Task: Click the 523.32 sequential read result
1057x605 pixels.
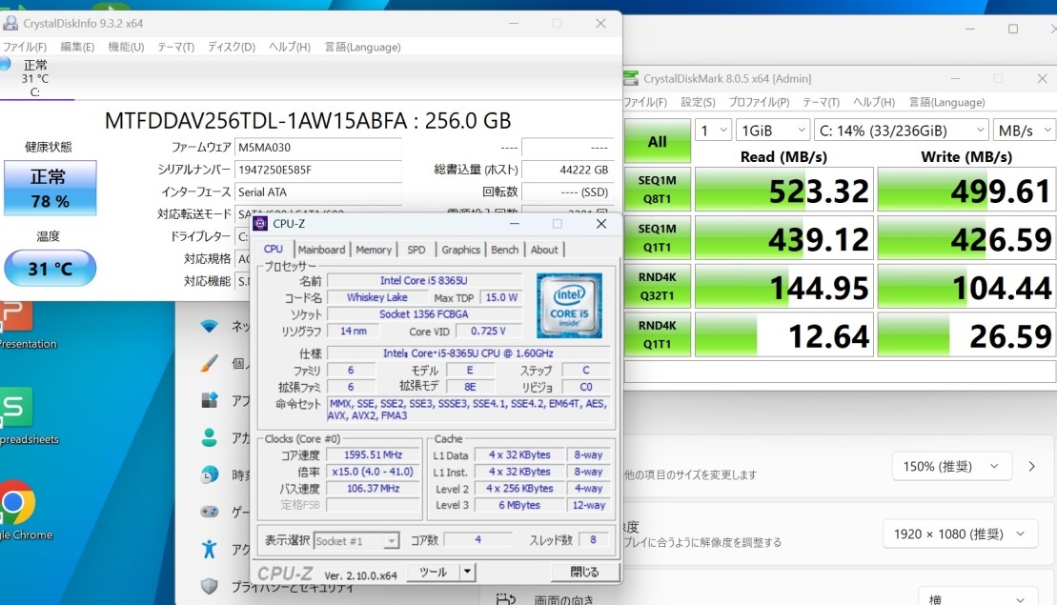Action: 784,190
